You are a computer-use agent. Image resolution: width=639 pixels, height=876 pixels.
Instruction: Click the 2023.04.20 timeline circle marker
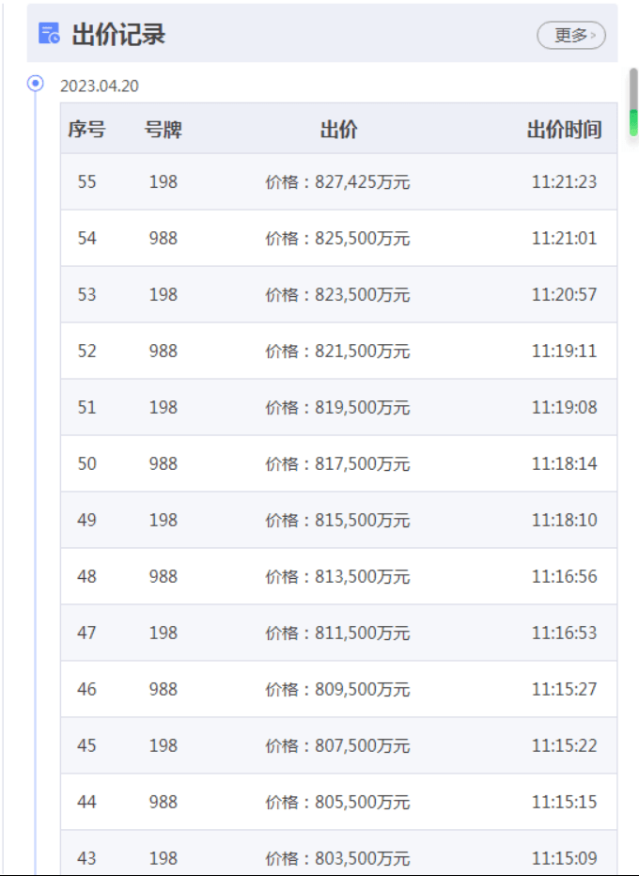tap(36, 84)
